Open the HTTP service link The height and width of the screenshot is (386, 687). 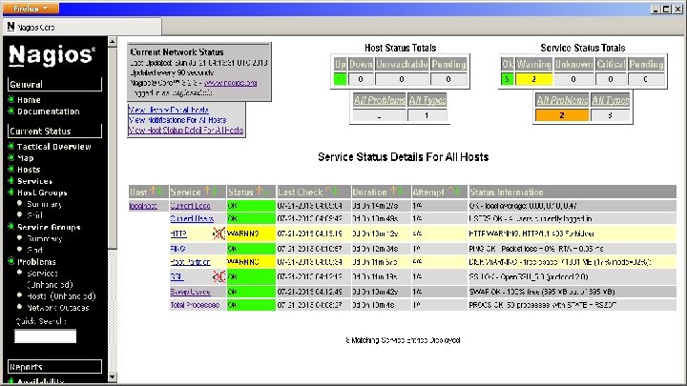pos(178,234)
